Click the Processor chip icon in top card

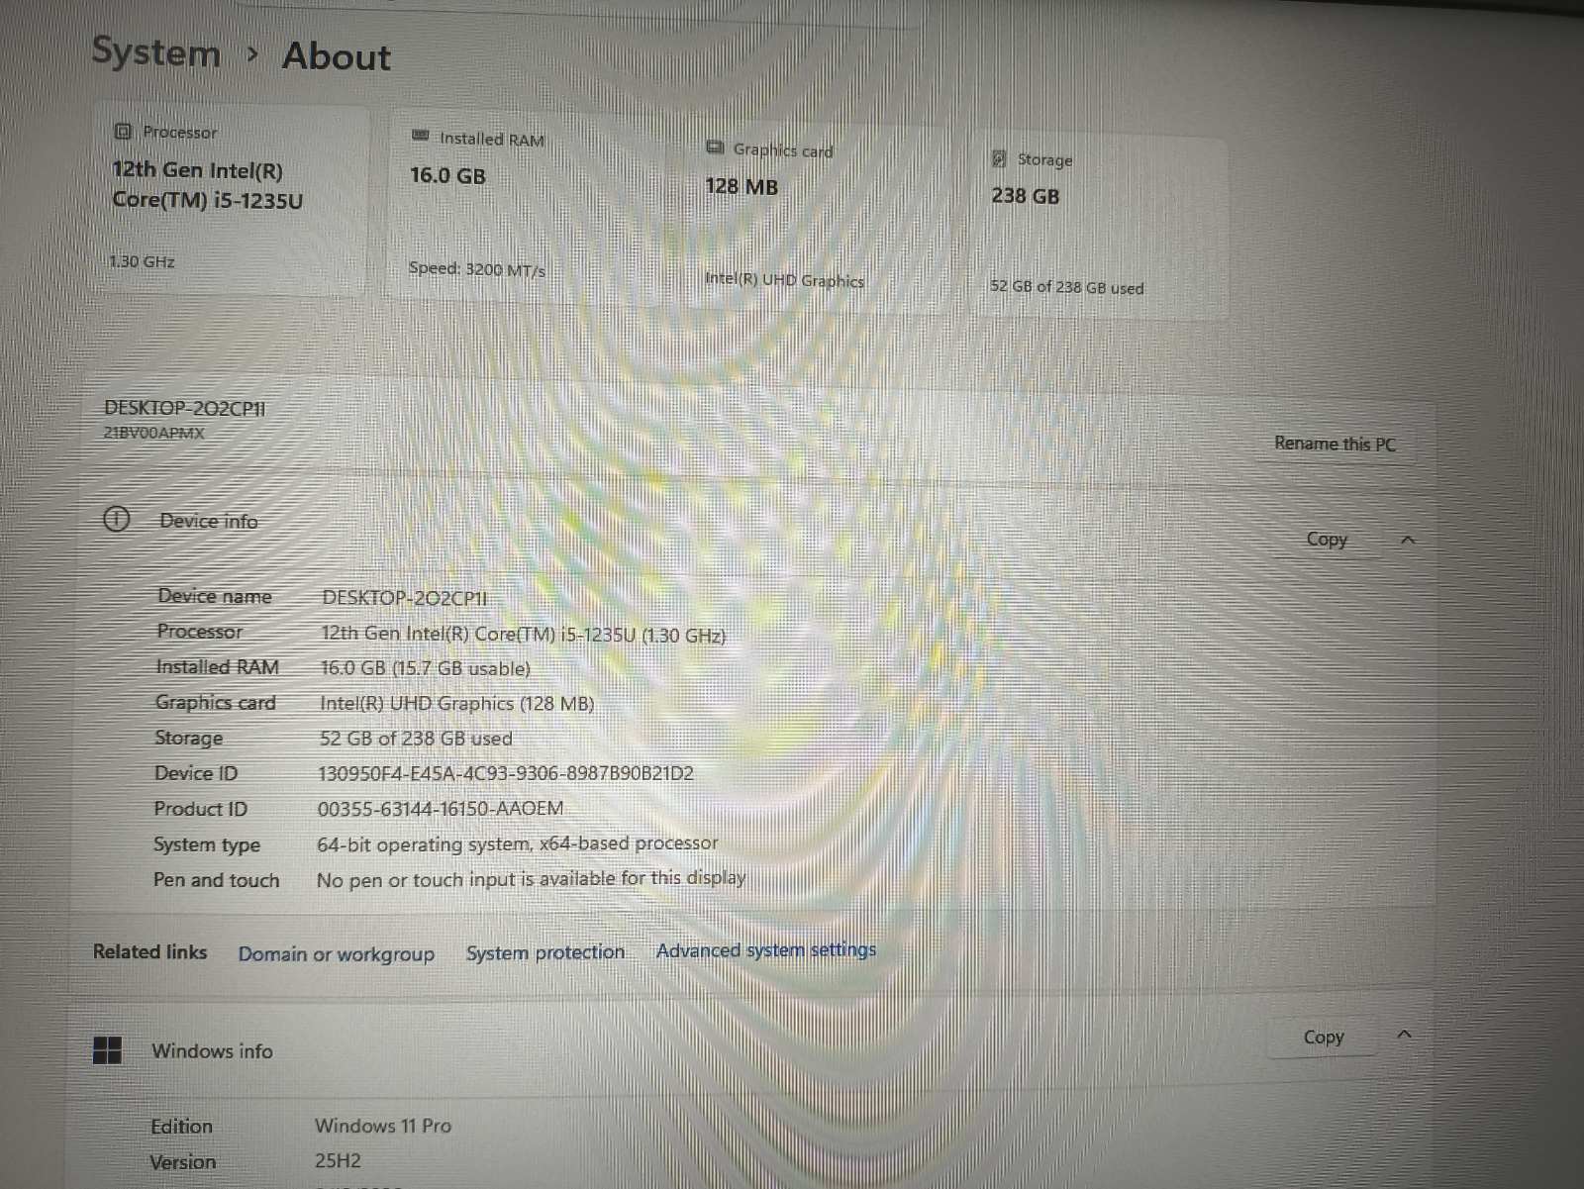(x=123, y=131)
